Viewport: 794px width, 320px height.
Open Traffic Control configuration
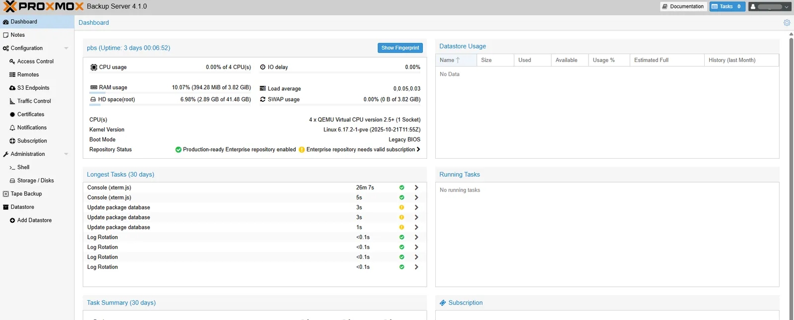37,101
